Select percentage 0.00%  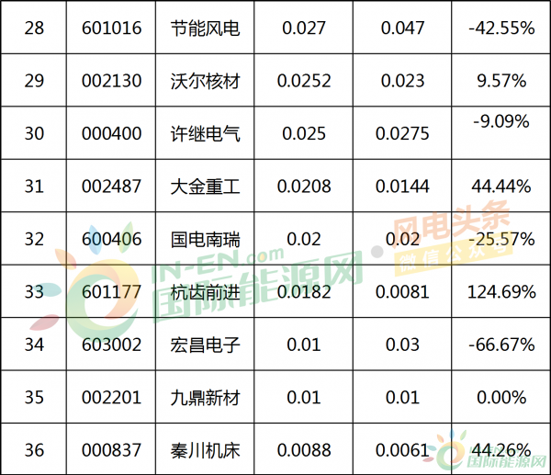click(501, 397)
